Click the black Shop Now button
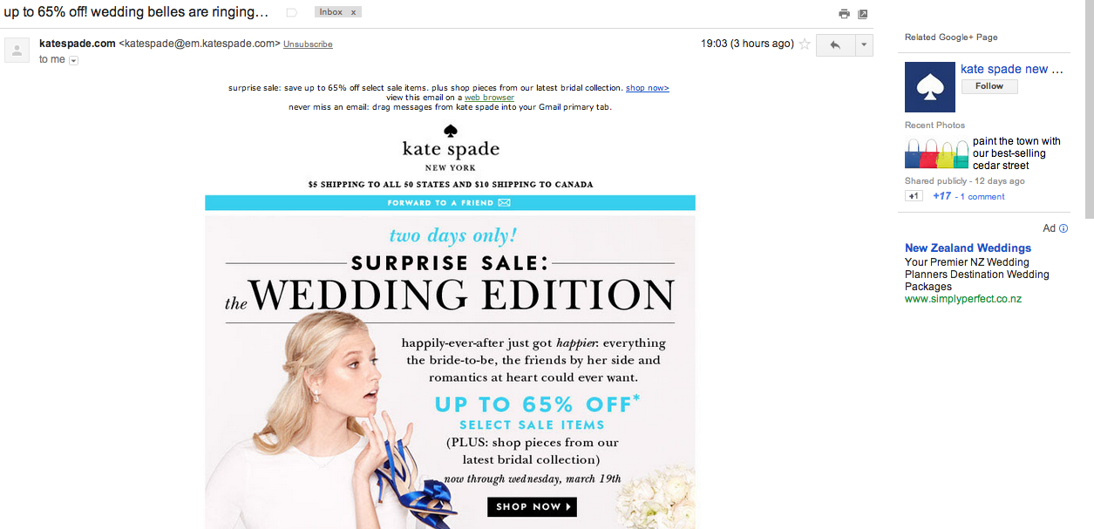The image size is (1094, 529). tap(532, 506)
